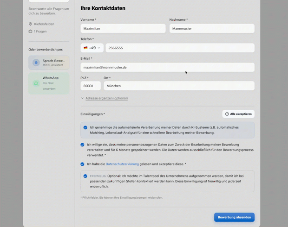Screen dimensions: 288x227
Task: Uncheck the optional Talentpool consent checkbox
Action: click(x=85, y=176)
